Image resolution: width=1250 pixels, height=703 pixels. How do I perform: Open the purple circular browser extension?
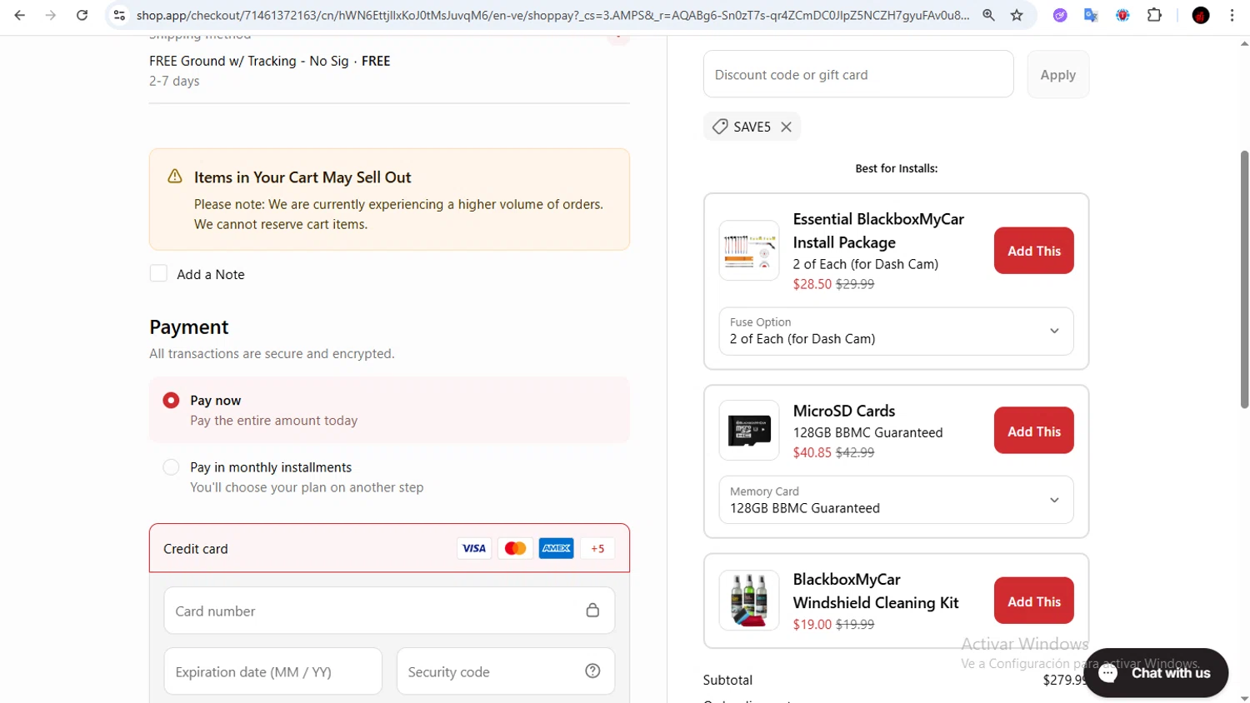click(1060, 15)
